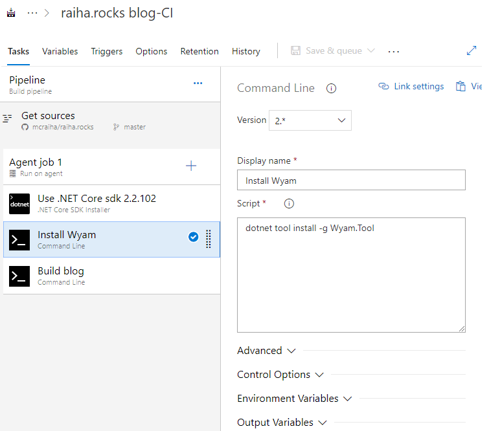Click into the Script text area
This screenshot has height=431, width=489.
[x=351, y=275]
